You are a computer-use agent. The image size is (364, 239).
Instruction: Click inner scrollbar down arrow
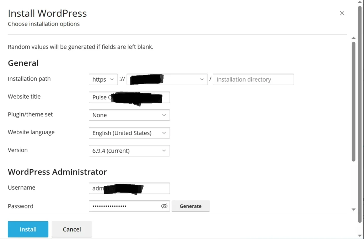[354, 210]
